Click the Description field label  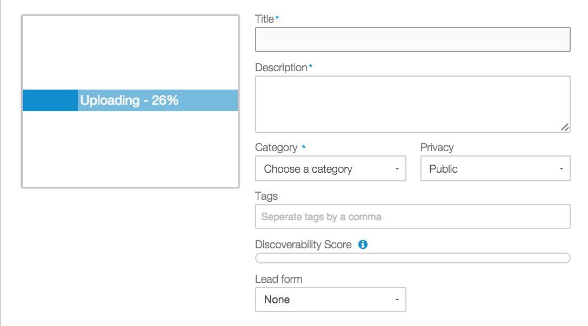pos(281,67)
